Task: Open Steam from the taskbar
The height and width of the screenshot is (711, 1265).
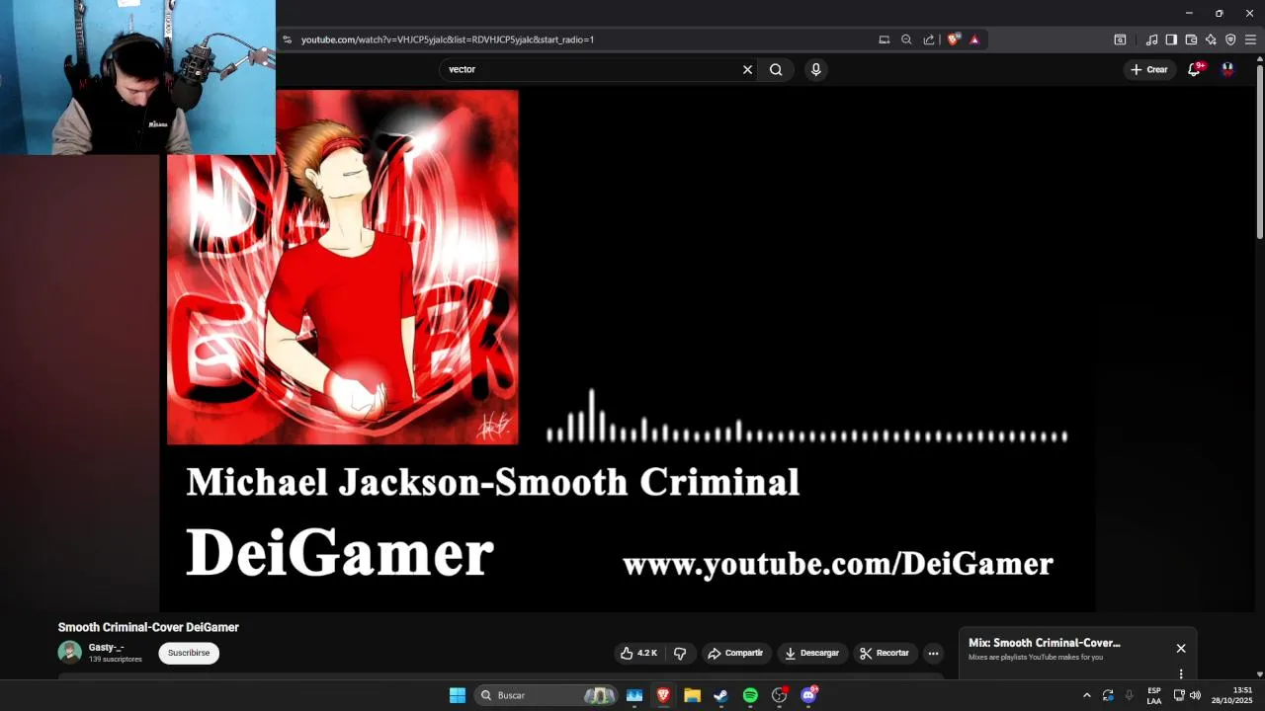Action: [721, 695]
